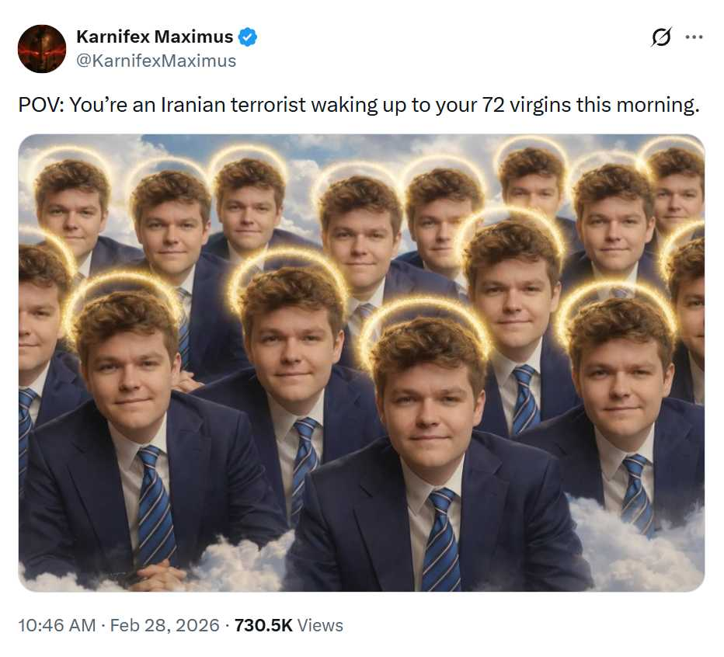Open the attached image in the tweet
724x657 pixels.
click(x=361, y=363)
